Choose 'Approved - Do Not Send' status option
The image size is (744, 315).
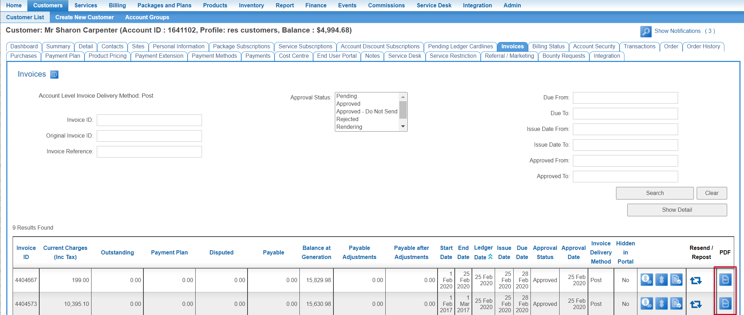click(x=367, y=112)
